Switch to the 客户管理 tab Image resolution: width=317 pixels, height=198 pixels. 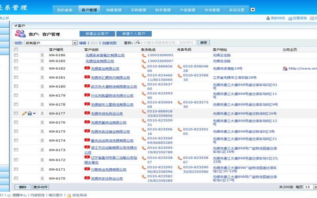coord(89,10)
